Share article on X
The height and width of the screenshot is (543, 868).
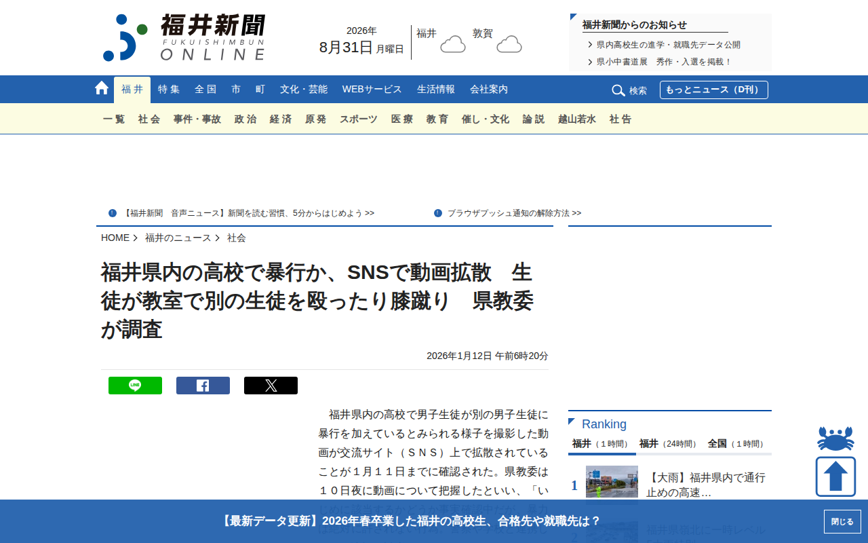[271, 386]
